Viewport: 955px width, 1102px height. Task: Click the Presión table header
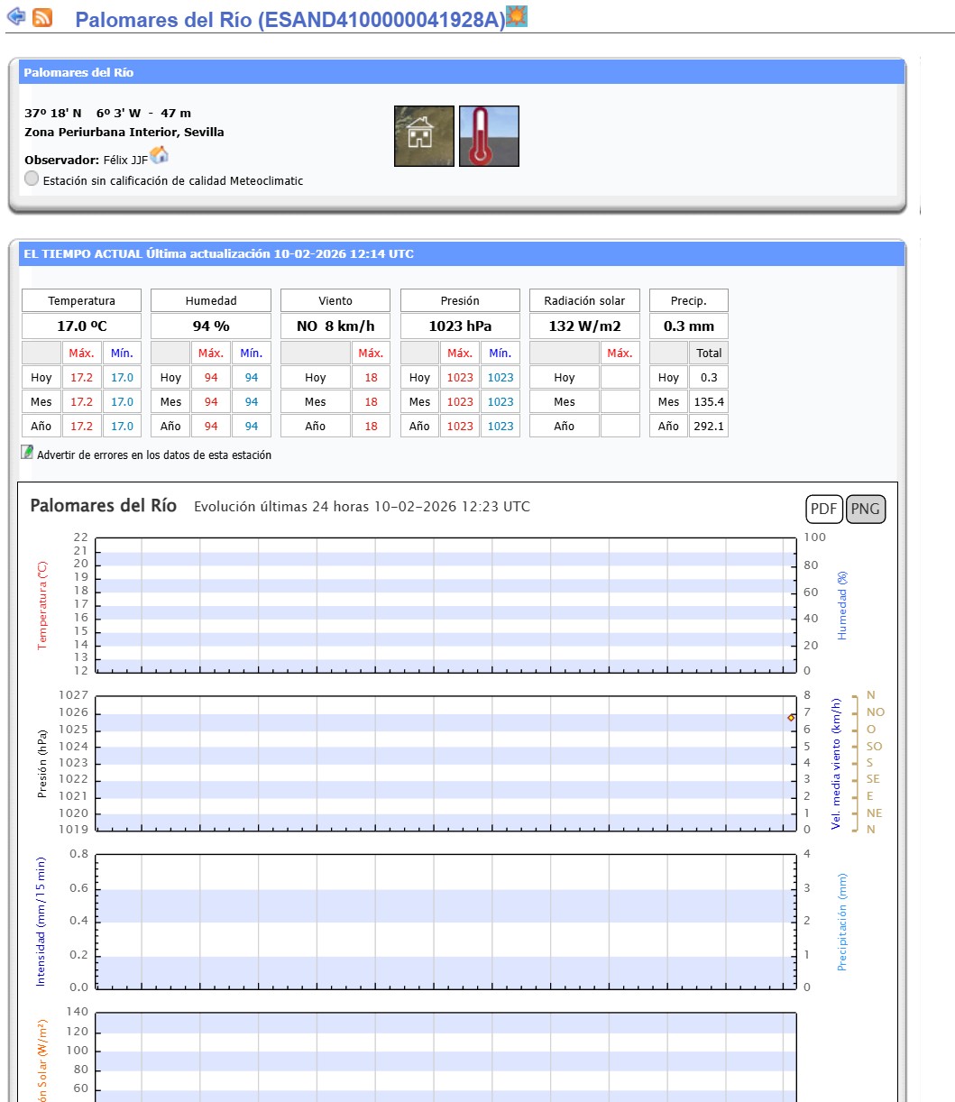(x=460, y=300)
